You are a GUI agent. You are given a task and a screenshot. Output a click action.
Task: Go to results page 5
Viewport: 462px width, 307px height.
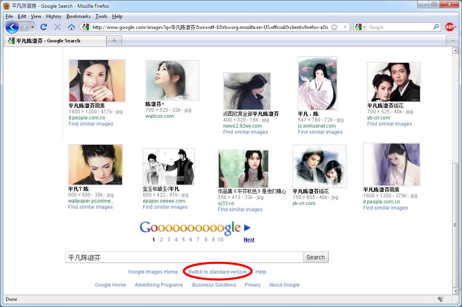(183, 240)
